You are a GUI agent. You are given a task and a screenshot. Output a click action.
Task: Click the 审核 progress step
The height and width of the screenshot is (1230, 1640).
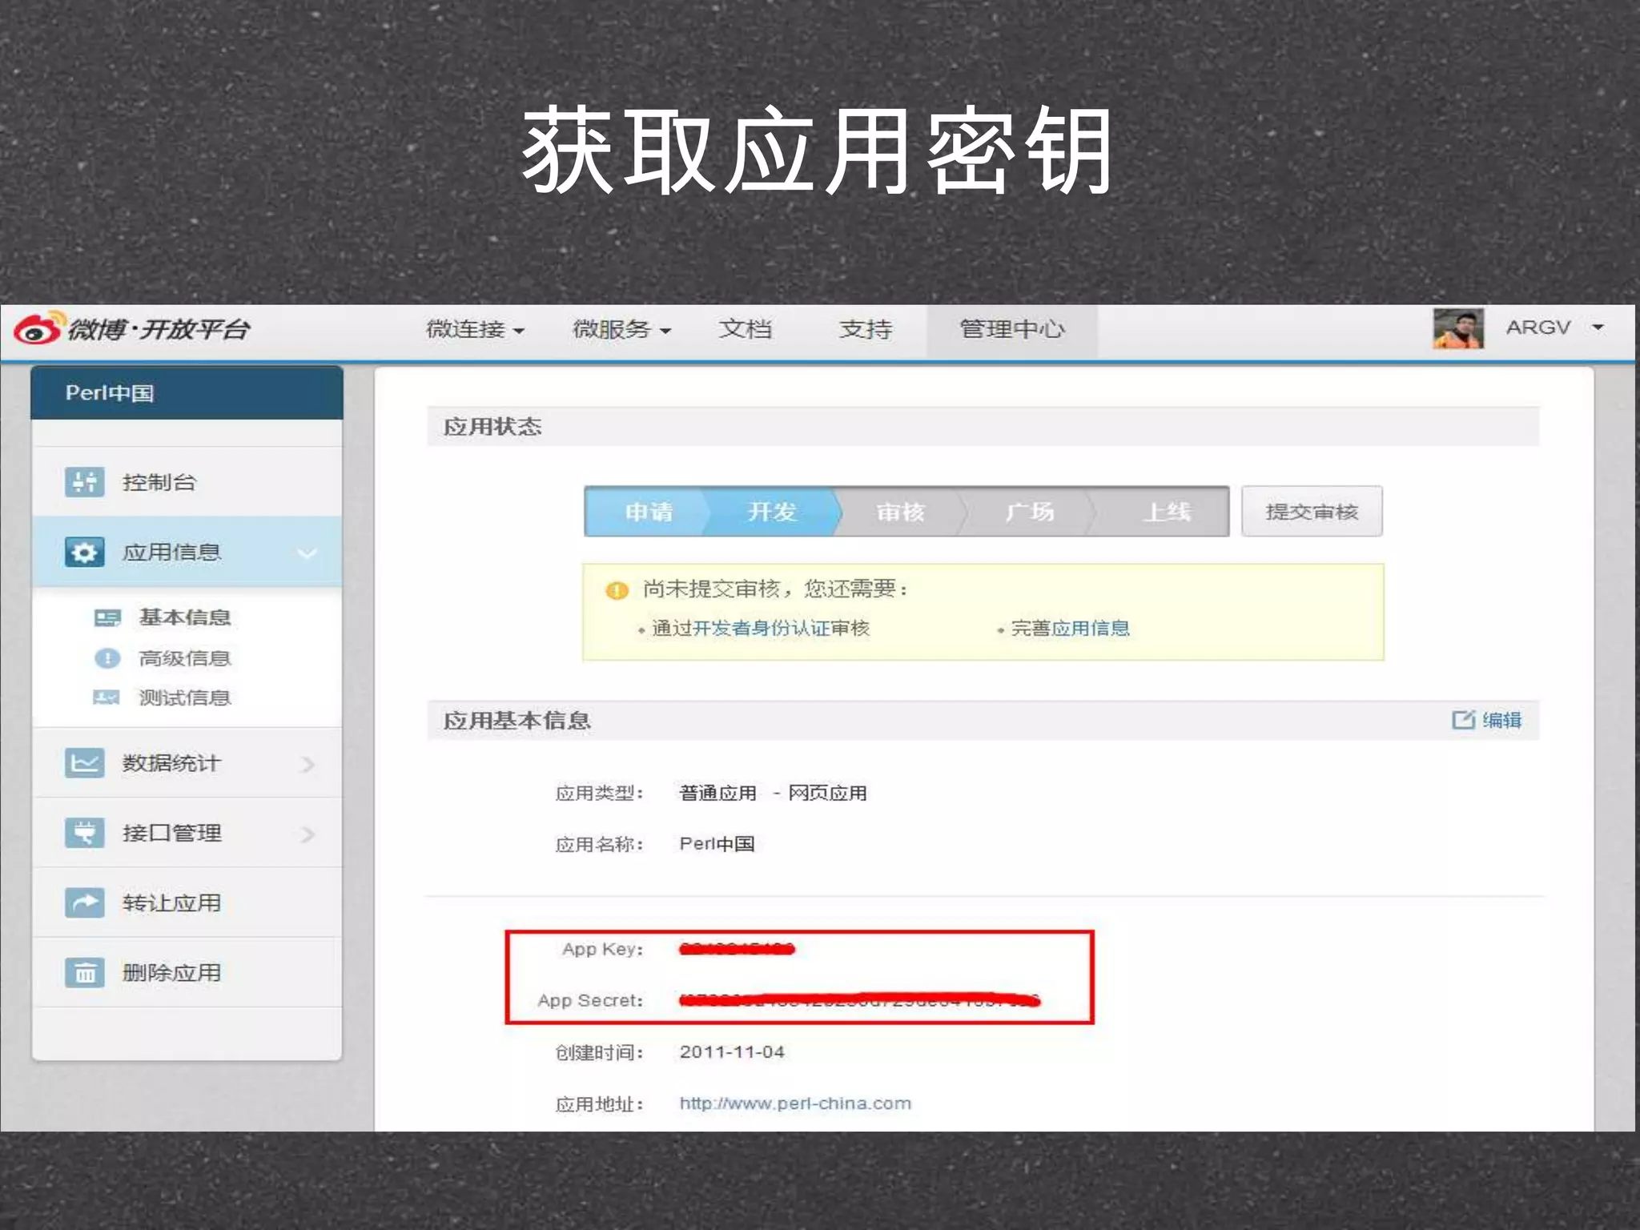tap(900, 511)
